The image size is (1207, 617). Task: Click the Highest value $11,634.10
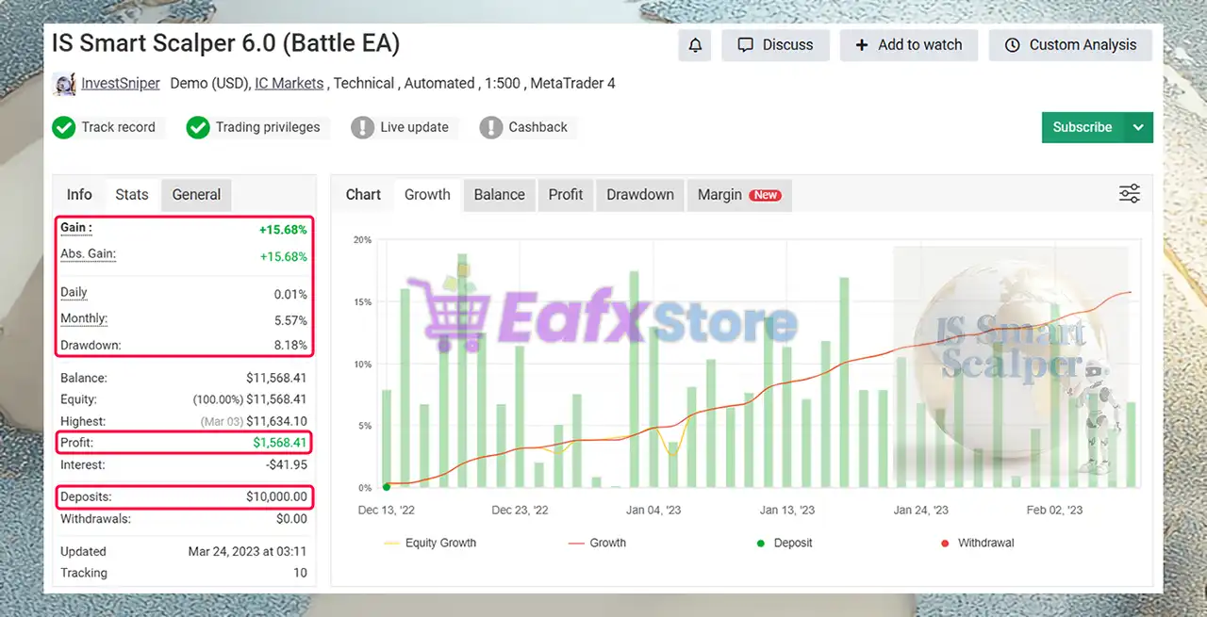tap(277, 421)
